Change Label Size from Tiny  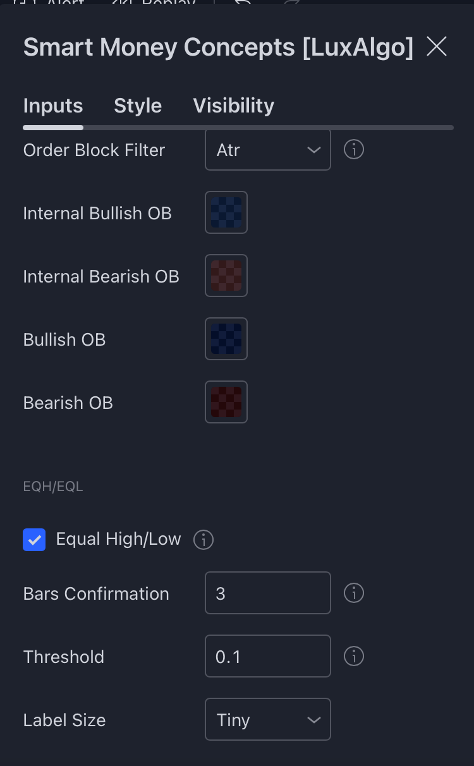click(x=267, y=719)
